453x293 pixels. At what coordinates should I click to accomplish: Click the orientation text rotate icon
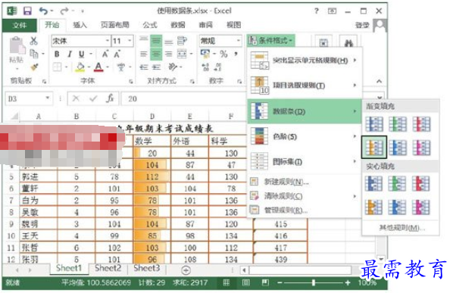coord(173,67)
